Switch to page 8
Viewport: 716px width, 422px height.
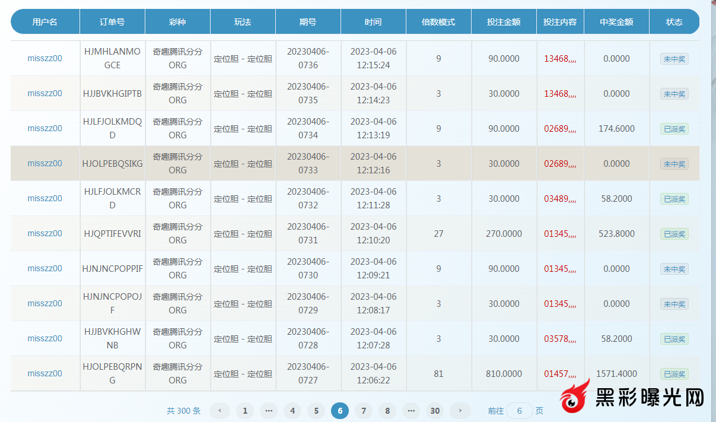coord(387,411)
